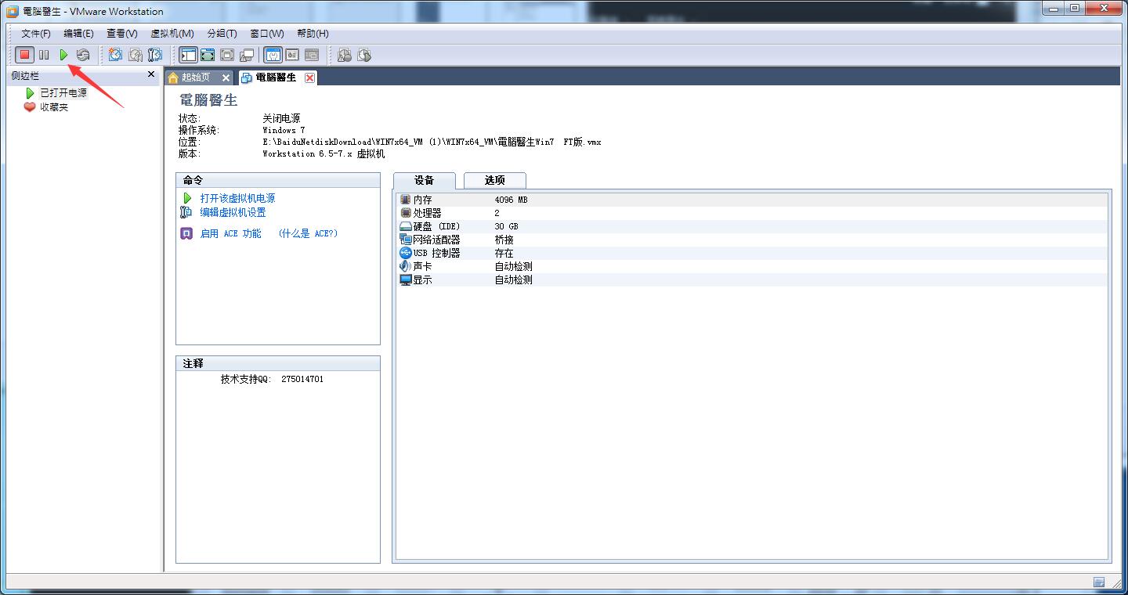Click the Revert to snapshot toolbar icon
Image resolution: width=1128 pixels, height=595 pixels.
point(136,55)
